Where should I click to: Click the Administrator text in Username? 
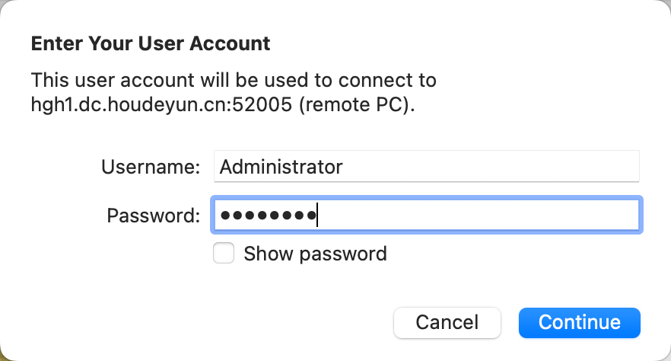tap(281, 166)
